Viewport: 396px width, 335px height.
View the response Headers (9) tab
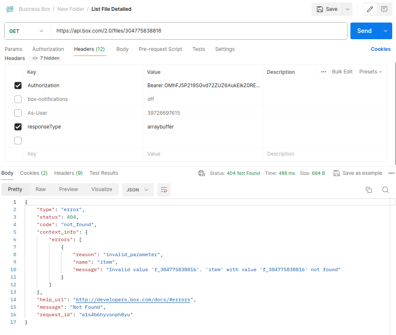[69, 173]
